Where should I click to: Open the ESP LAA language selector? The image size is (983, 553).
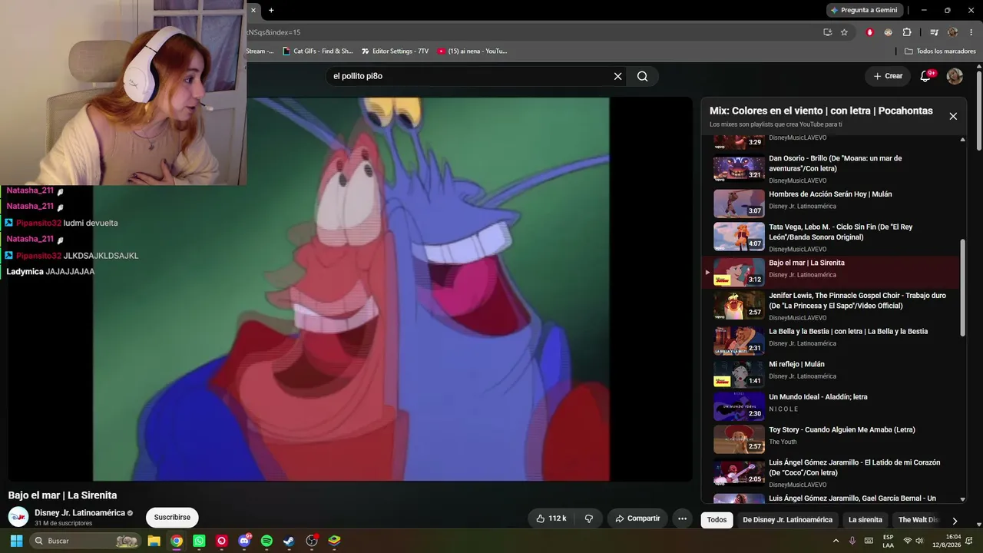pyautogui.click(x=888, y=541)
